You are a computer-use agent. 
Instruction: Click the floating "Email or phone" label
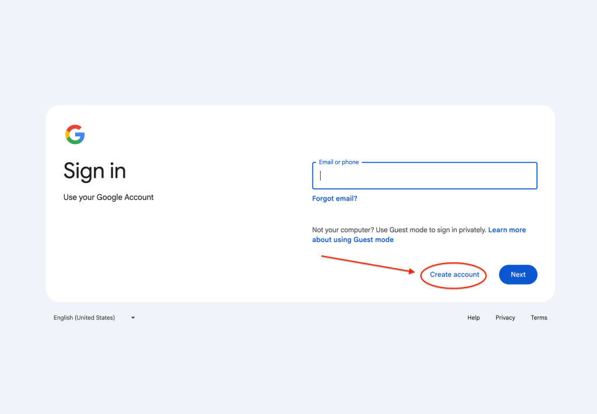(339, 162)
